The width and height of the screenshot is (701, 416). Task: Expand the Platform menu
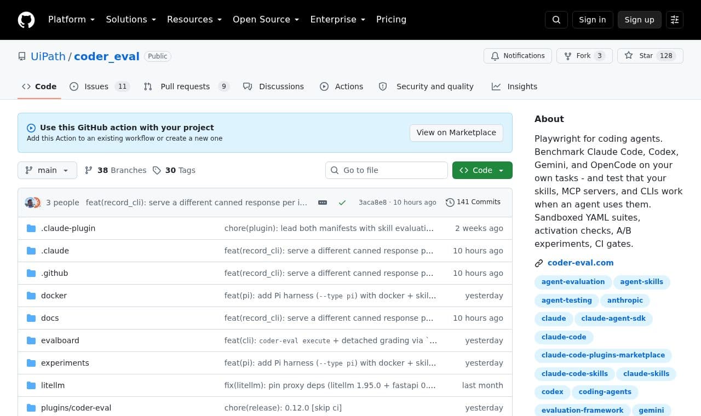pyautogui.click(x=71, y=20)
